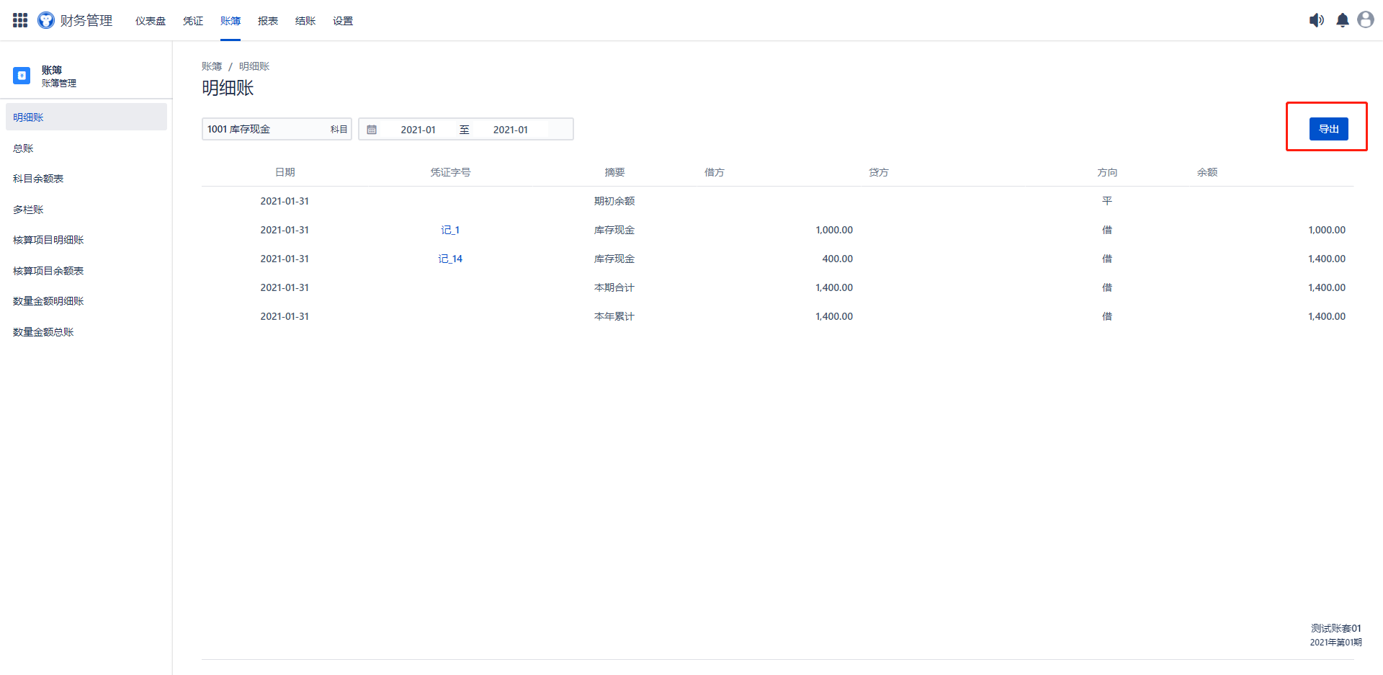Click the calendar icon in date range
This screenshot has width=1383, height=675.
[x=372, y=130]
